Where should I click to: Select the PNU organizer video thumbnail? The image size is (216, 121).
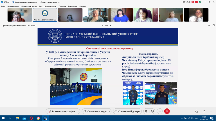(45, 15)
